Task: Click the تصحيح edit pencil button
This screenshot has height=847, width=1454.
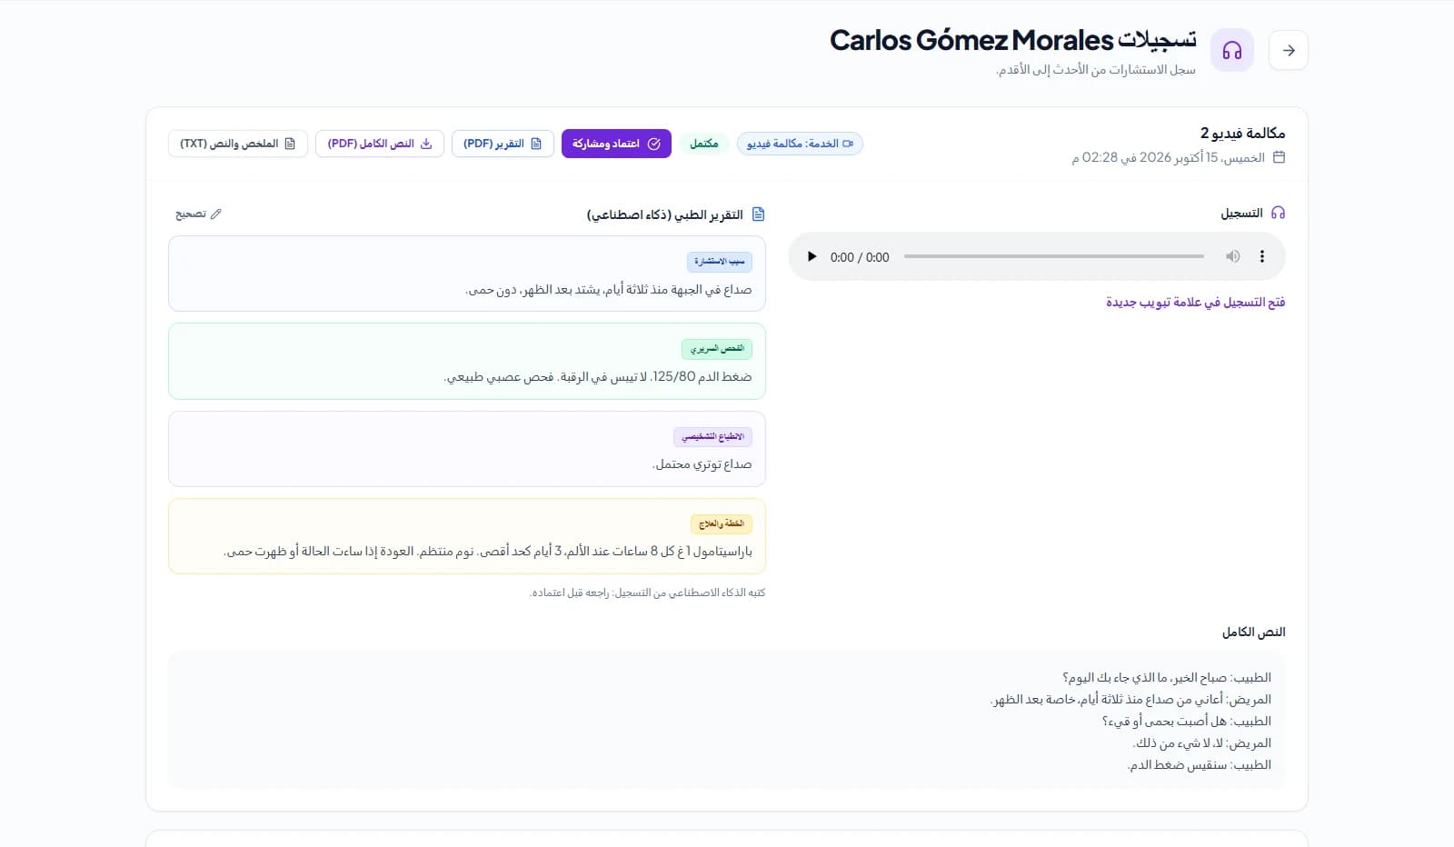Action: (198, 214)
